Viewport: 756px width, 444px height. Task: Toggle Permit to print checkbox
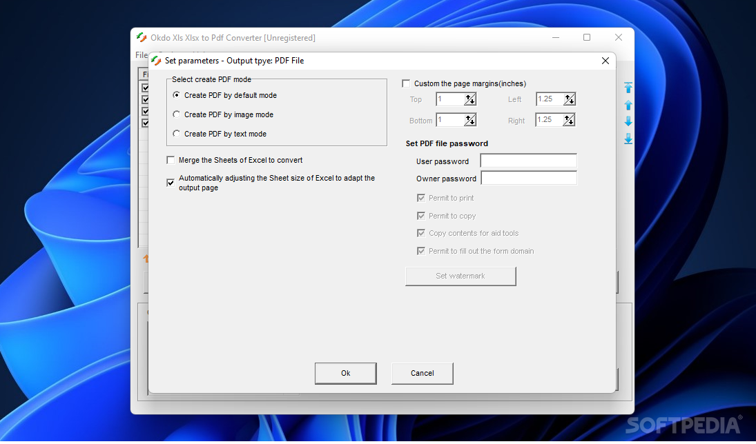(x=421, y=198)
